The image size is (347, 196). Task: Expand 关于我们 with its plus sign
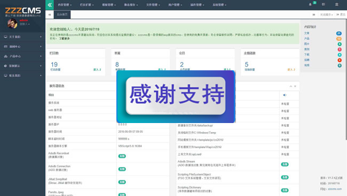coord(41,37)
